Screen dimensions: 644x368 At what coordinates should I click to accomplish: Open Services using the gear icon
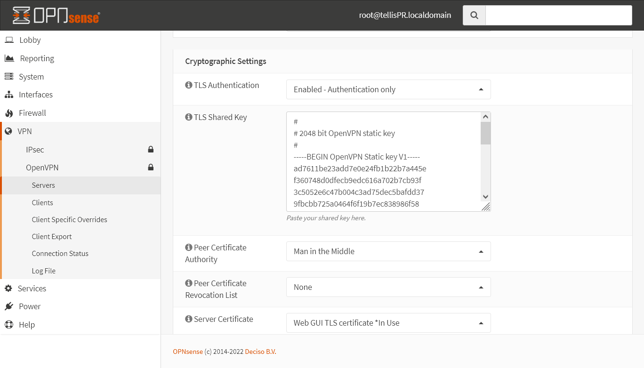click(x=9, y=288)
